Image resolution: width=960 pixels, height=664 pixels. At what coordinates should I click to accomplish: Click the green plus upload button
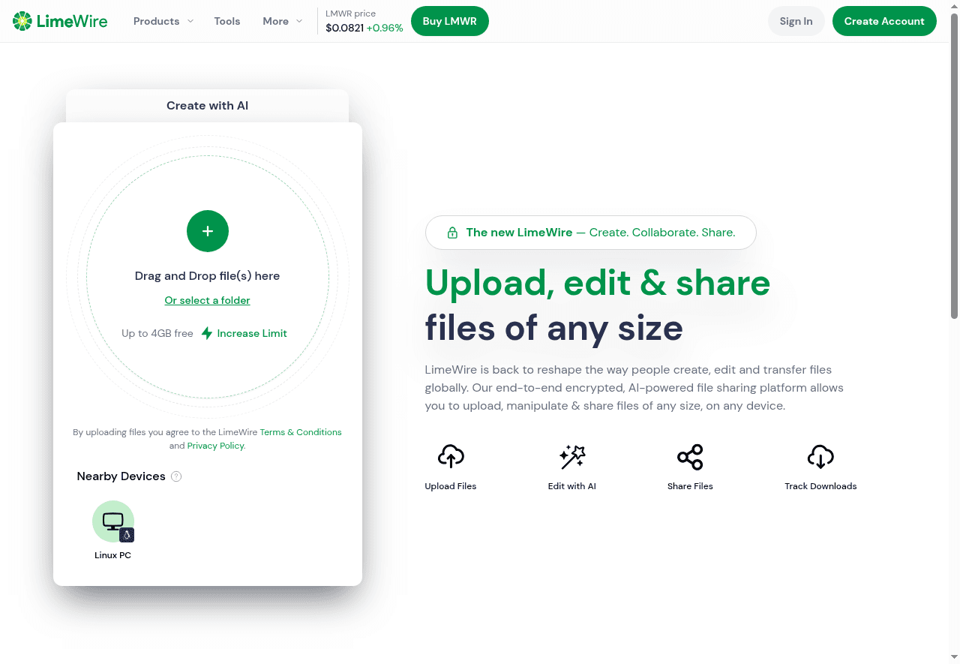point(208,231)
